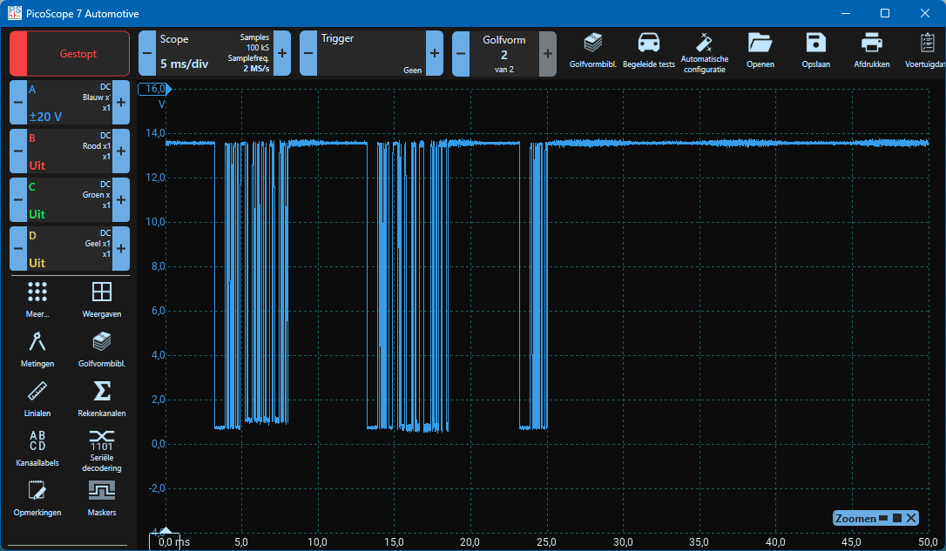Click the Openen folder icon

[760, 50]
